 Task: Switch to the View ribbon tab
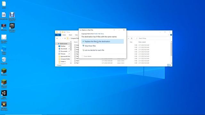[76, 35]
